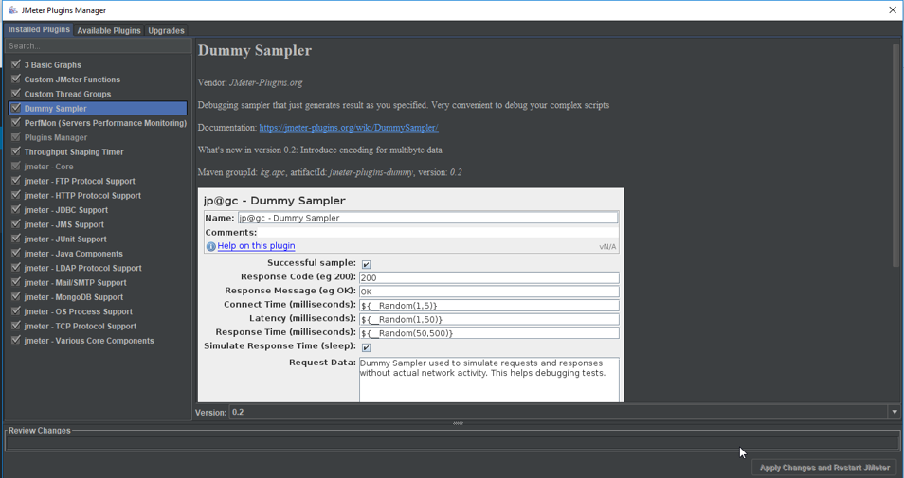Toggle the Custom JMeter Functions checkbox
Screen dimensions: 904x478
[16, 79]
